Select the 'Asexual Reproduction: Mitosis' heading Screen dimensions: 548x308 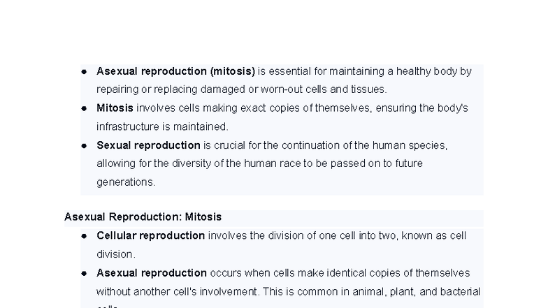point(143,217)
